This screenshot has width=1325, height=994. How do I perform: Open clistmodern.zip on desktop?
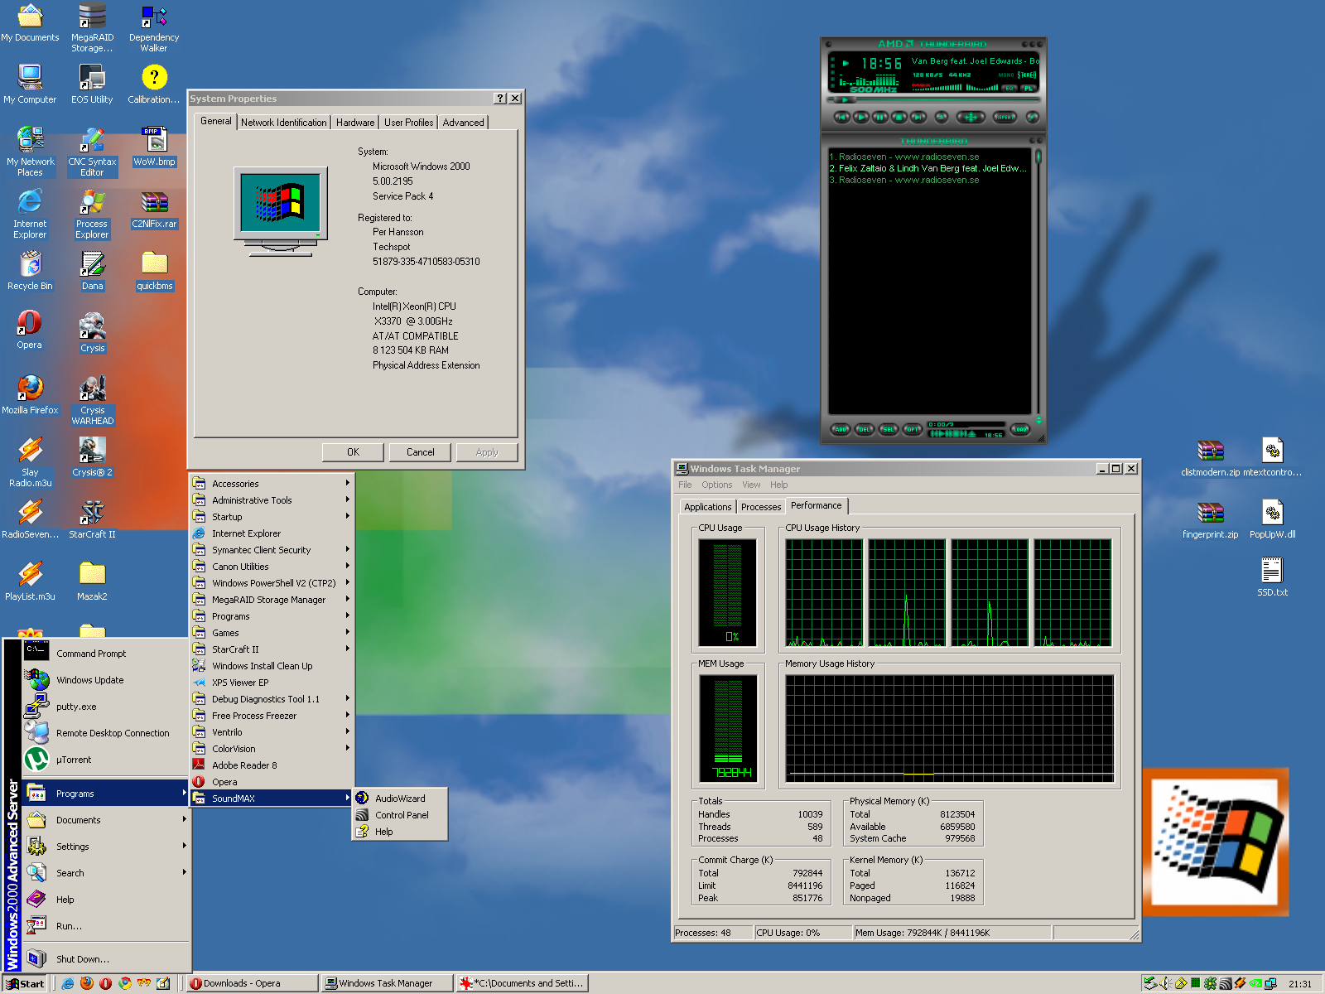1211,458
